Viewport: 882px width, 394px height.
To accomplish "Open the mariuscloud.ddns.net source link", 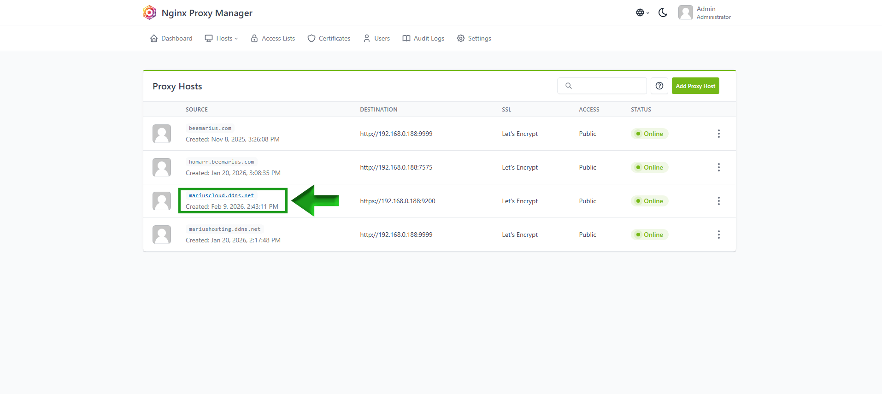I will 221,195.
